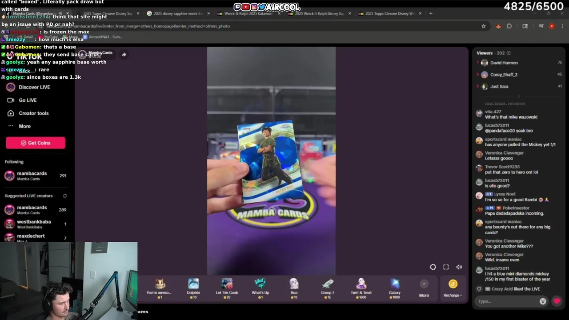The image size is (569, 320).
Task: Switch the live video to fullscreen
Action: pos(446,267)
